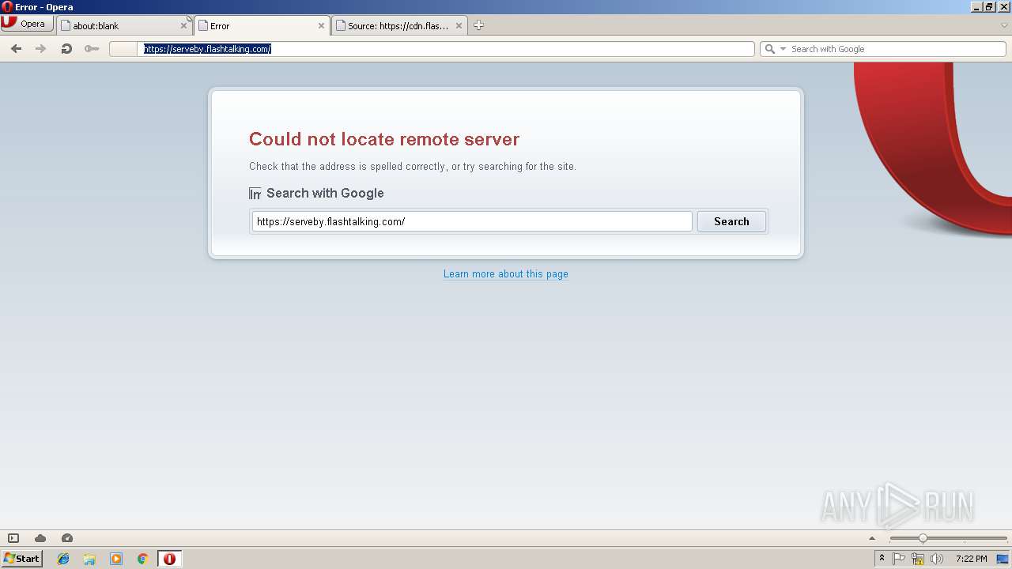Open the zoom level dropdown arrow

874,538
